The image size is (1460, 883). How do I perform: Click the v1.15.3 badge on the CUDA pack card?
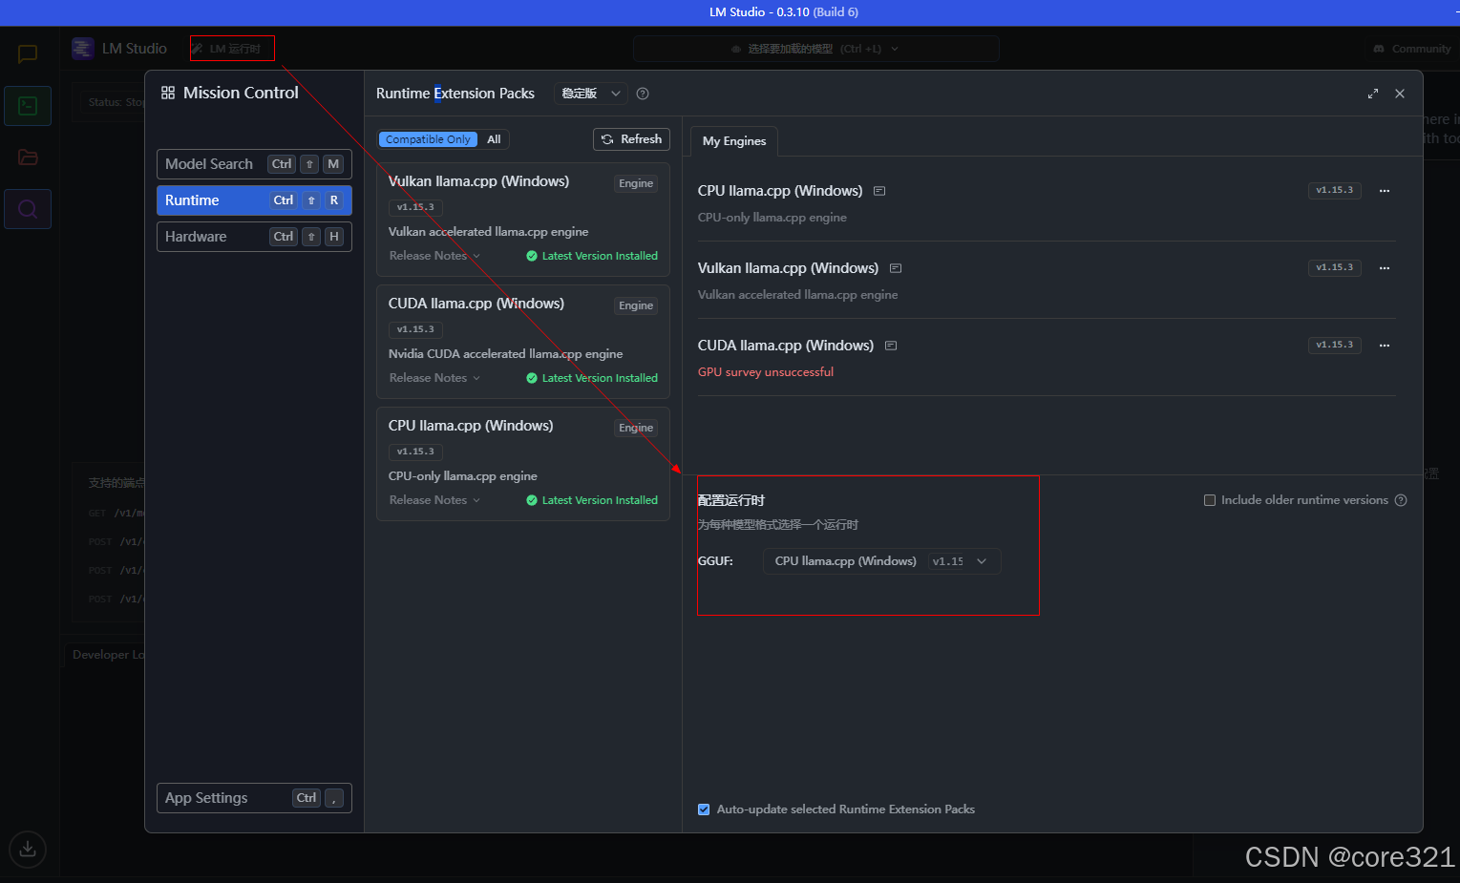415,329
